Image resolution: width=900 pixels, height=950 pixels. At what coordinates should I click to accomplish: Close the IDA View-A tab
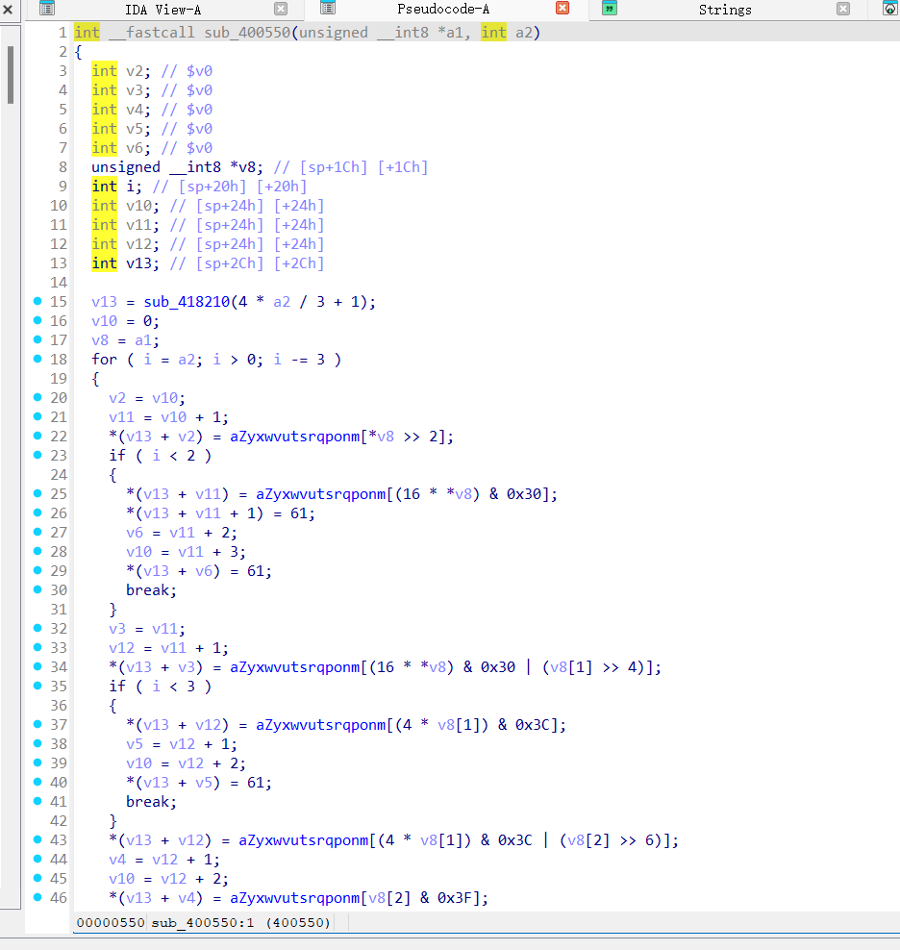(281, 9)
